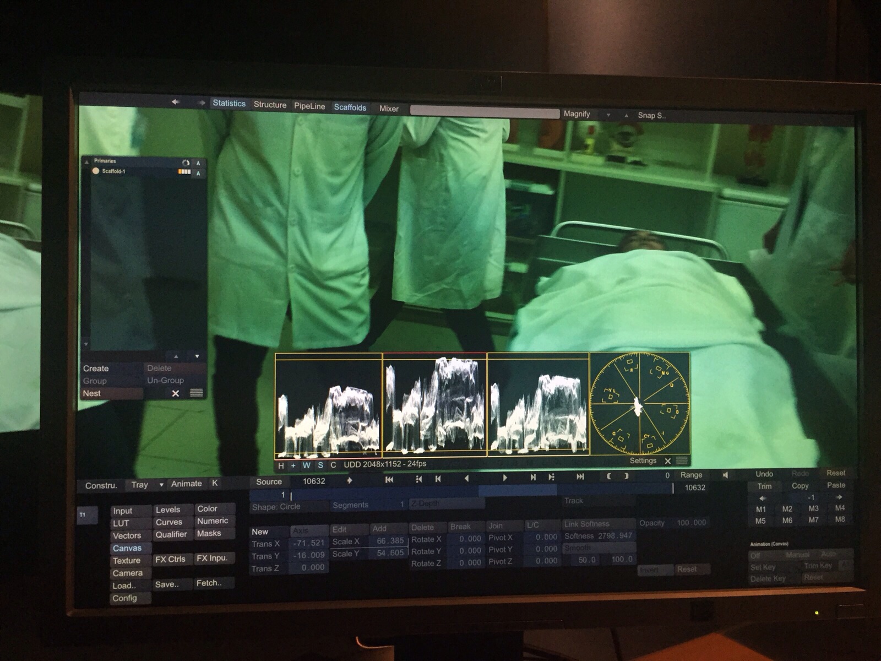Toggle the H histogram scope button
881x661 pixels.
click(x=281, y=465)
